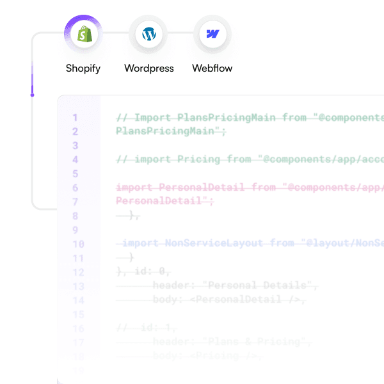Select the Shopify bag icon
This screenshot has width=384, height=384.
84,34
